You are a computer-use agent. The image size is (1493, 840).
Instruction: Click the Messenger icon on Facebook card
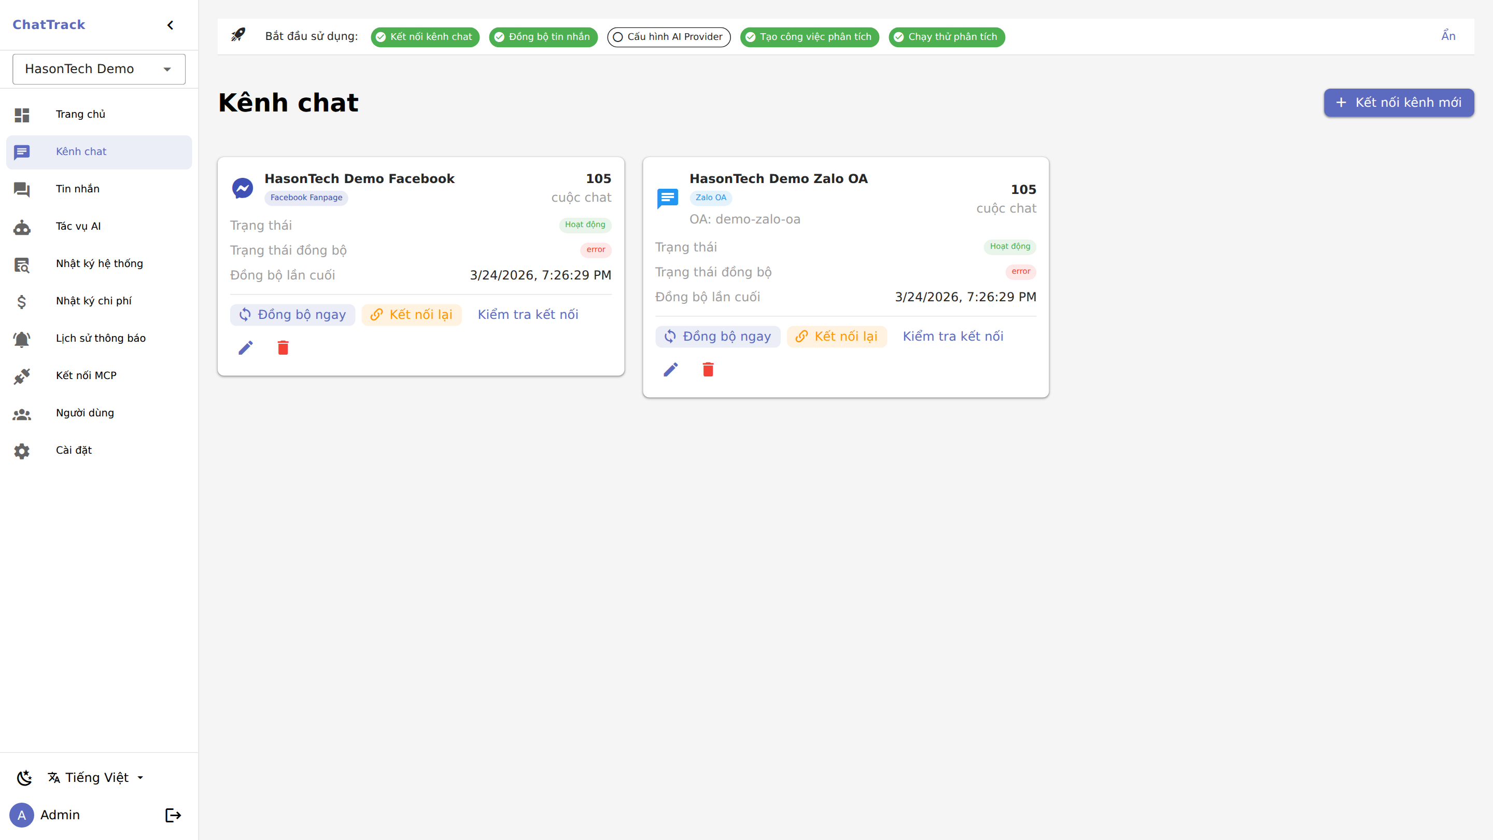242,188
